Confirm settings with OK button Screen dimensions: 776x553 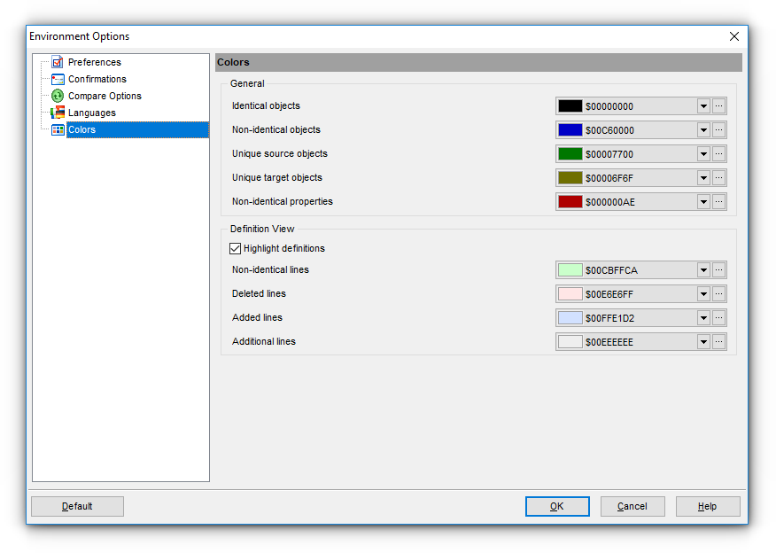point(557,506)
